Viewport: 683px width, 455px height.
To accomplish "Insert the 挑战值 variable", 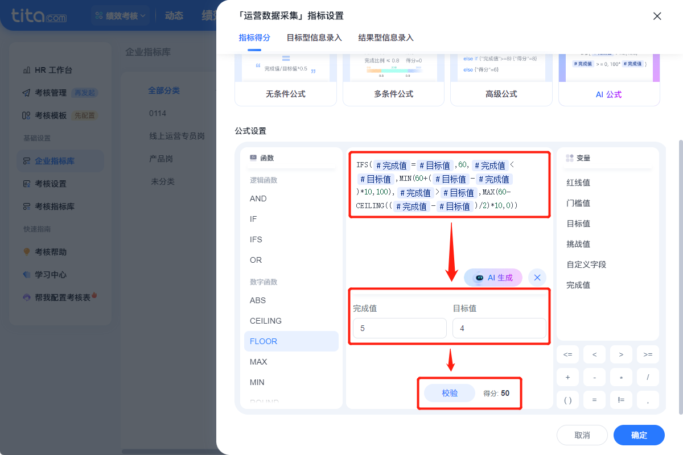I will 578,244.
